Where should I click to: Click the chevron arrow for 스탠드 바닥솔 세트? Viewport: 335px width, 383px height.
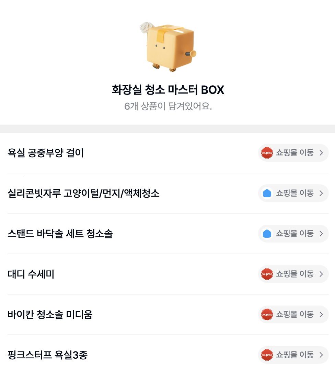321,234
